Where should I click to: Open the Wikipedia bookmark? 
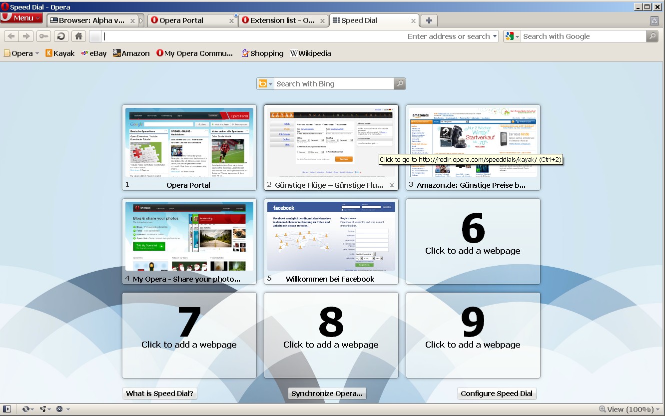(310, 53)
